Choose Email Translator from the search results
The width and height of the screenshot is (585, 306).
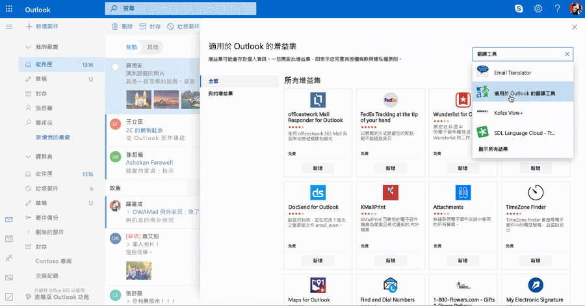click(523, 73)
